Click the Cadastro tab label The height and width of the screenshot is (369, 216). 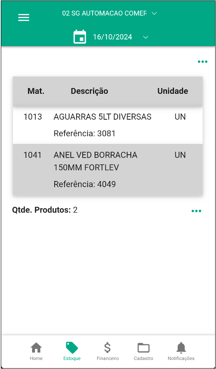click(x=144, y=358)
